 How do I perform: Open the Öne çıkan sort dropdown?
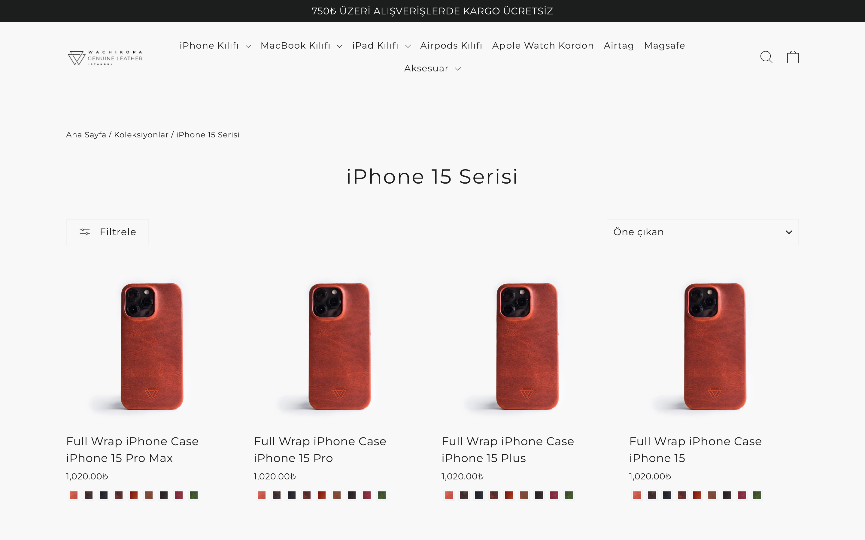(703, 232)
